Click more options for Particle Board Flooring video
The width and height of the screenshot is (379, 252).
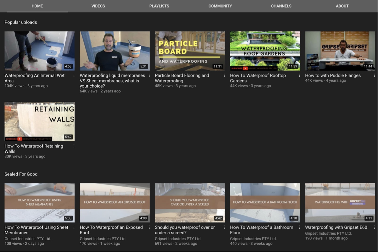(x=224, y=75)
